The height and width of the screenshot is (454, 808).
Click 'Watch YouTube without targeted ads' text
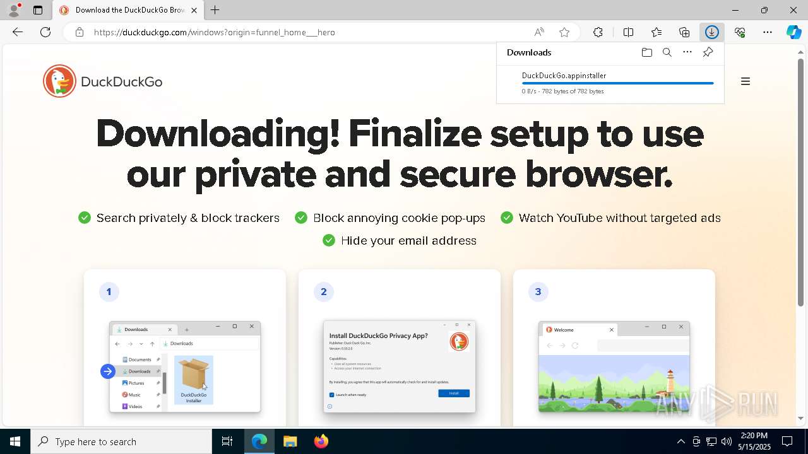click(x=619, y=218)
